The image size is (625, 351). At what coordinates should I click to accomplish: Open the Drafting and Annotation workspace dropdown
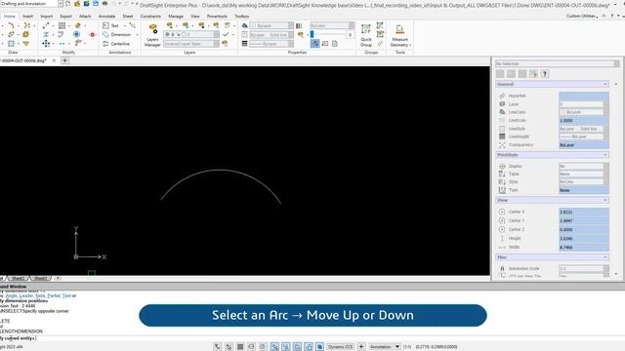coord(61,4)
